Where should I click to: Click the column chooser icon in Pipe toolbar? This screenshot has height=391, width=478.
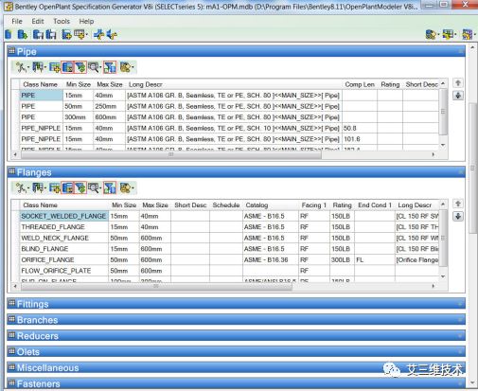coord(38,67)
